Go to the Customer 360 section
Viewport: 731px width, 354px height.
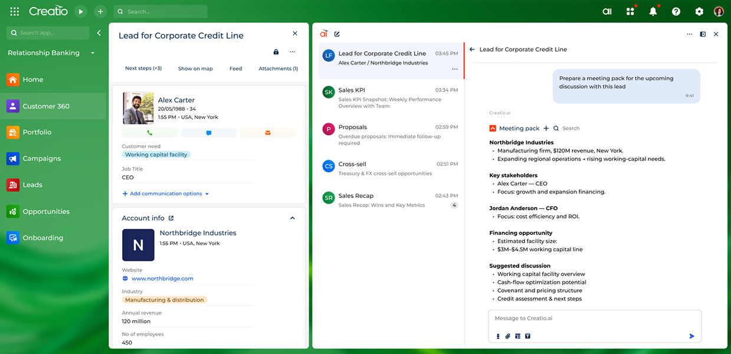click(x=53, y=106)
